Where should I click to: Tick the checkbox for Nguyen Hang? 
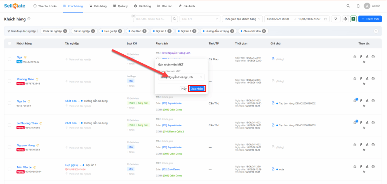point(9,147)
